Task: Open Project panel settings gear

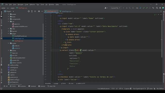Action: coord(39,11)
